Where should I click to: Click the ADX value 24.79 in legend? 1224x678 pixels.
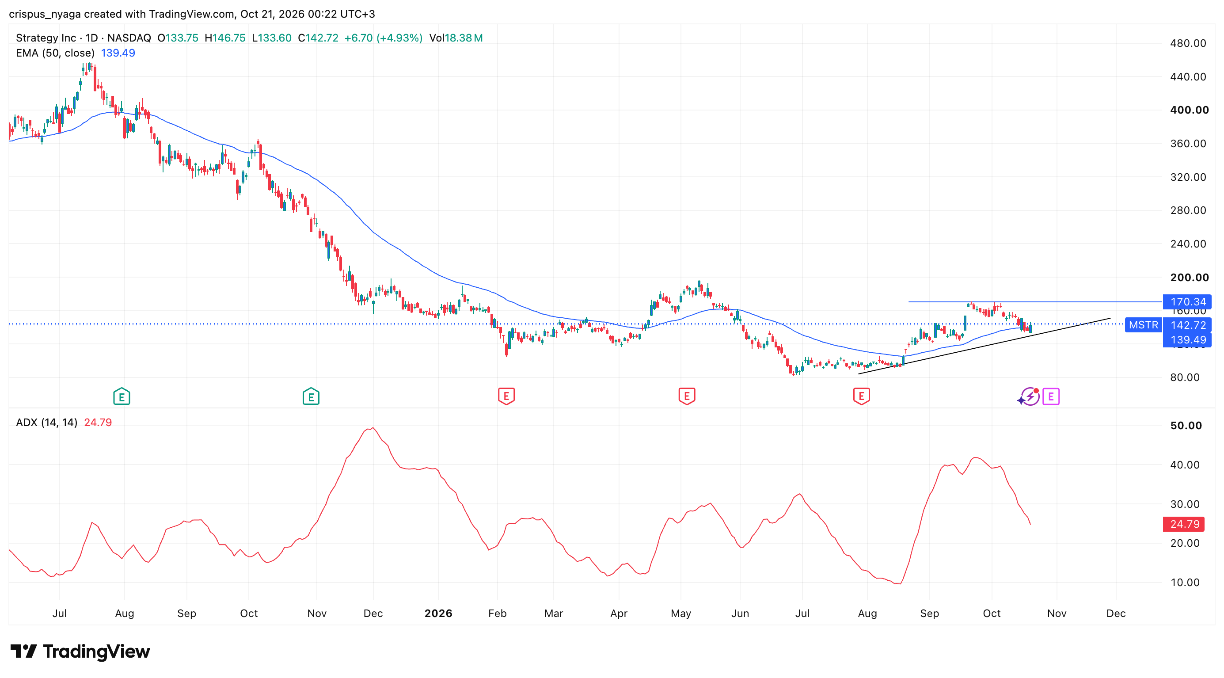pos(98,423)
